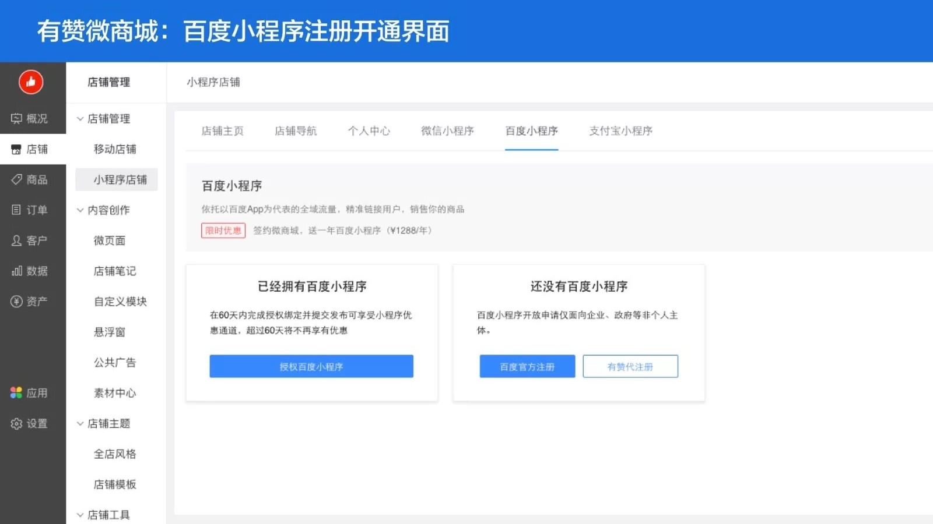
Task: Open 店铺模板 in the submenu
Action: (115, 484)
